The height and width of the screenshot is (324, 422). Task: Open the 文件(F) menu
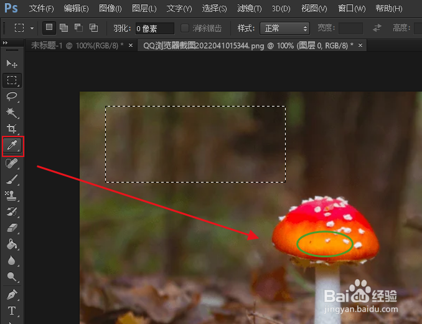pyautogui.click(x=41, y=9)
